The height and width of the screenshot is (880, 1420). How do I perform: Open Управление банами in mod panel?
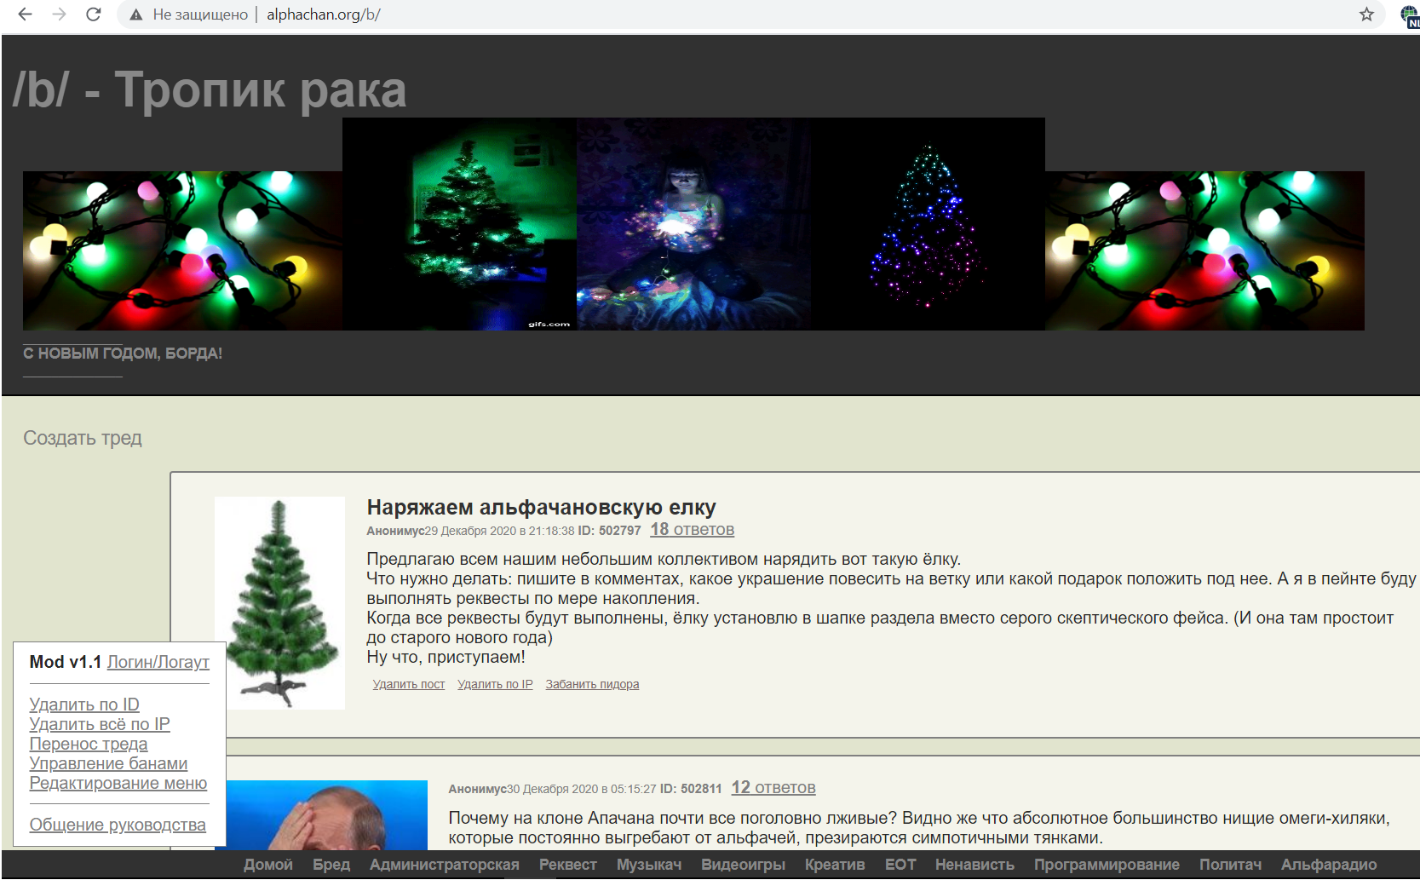coord(108,763)
